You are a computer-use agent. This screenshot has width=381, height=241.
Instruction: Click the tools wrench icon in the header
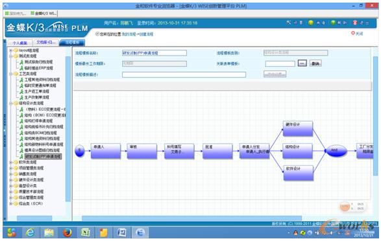coord(288,23)
